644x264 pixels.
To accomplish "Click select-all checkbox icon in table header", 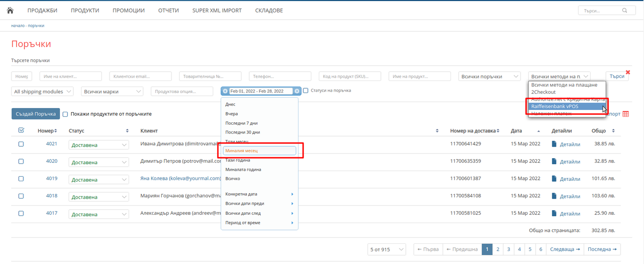I will point(21,131).
